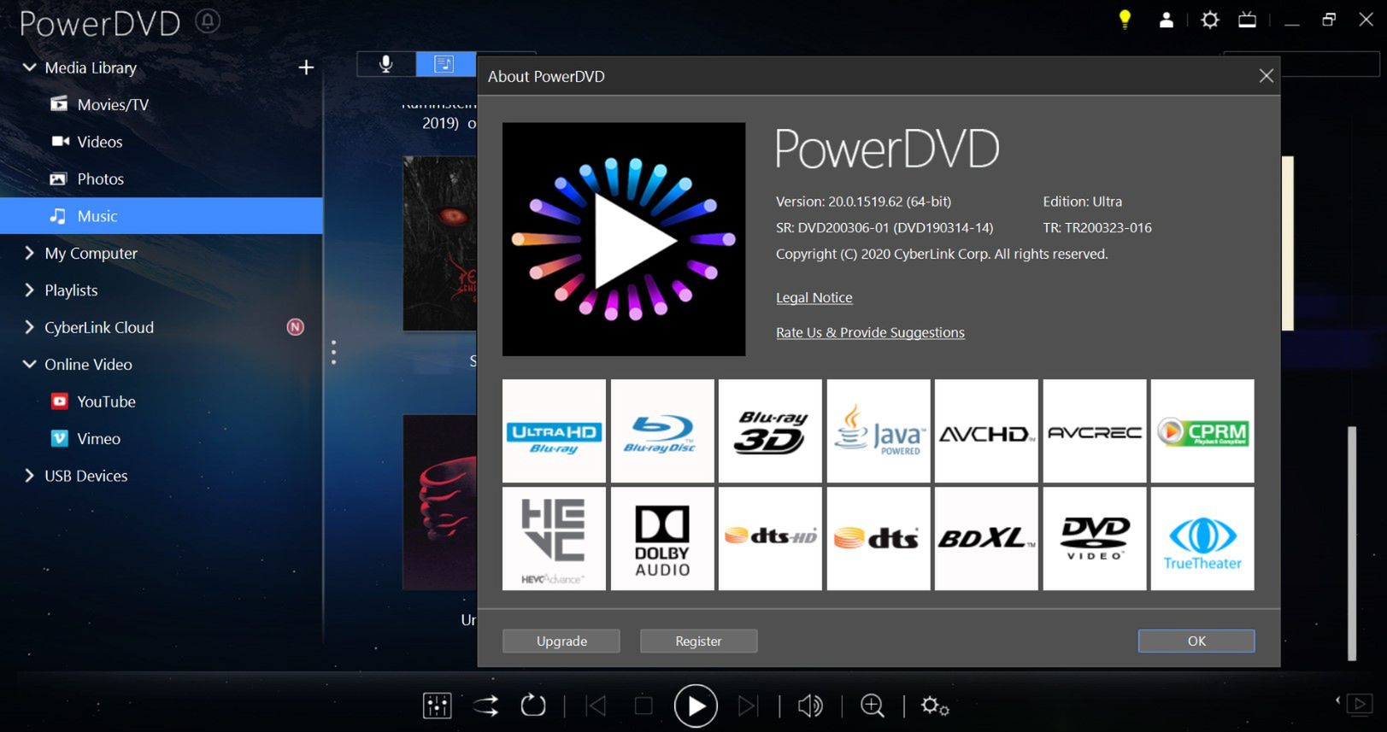The height and width of the screenshot is (732, 1387).
Task: Expand the My Computer section
Action: (29, 253)
